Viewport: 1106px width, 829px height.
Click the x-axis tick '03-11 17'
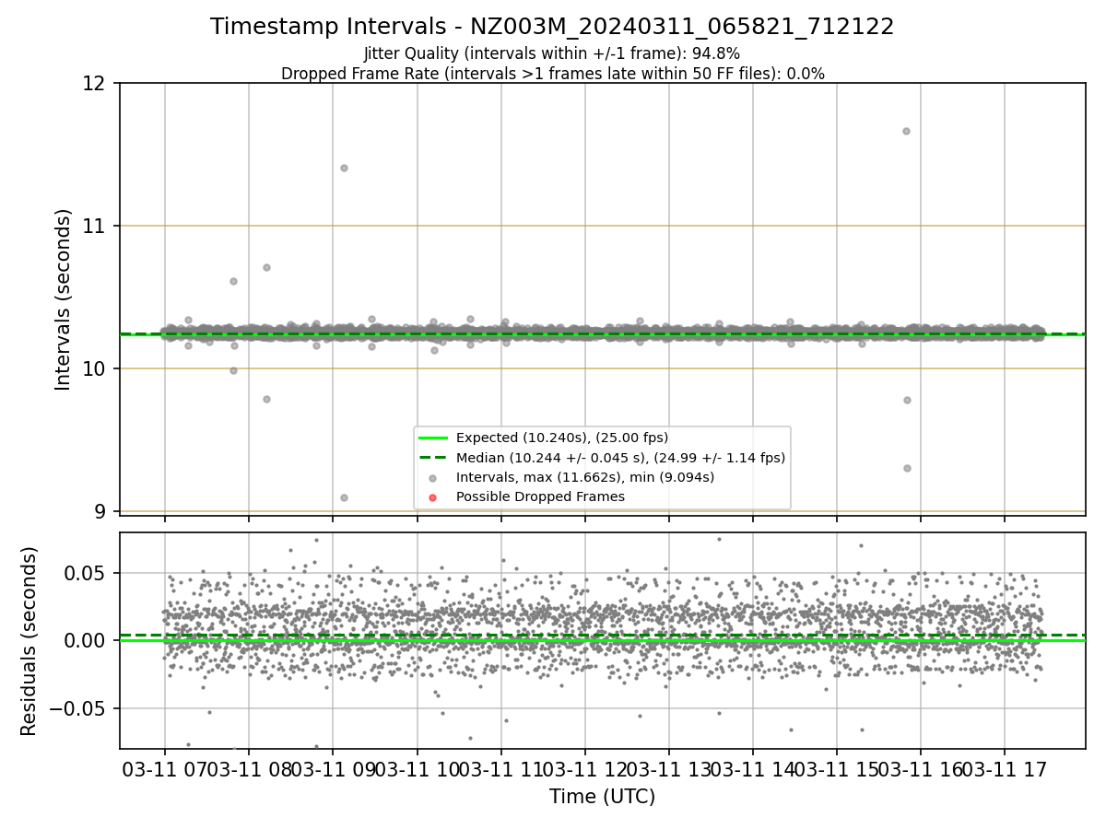1004,769
